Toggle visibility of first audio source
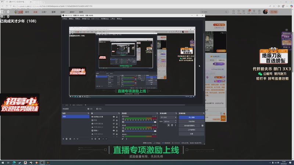This screenshot has height=165, width=294. (x=114, y=117)
